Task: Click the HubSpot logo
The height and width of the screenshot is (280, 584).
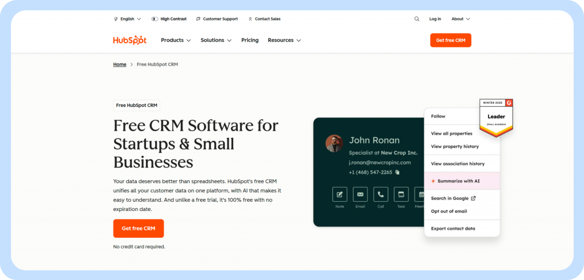Action: pos(129,40)
